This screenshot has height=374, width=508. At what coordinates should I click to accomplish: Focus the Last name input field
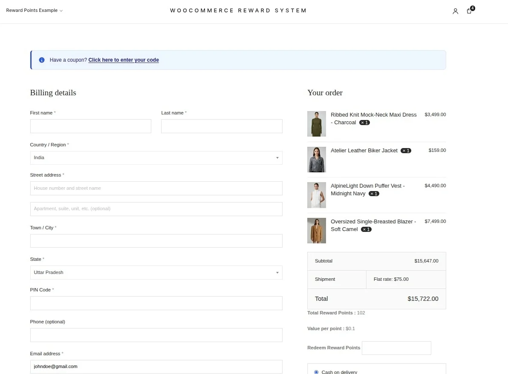(x=222, y=126)
